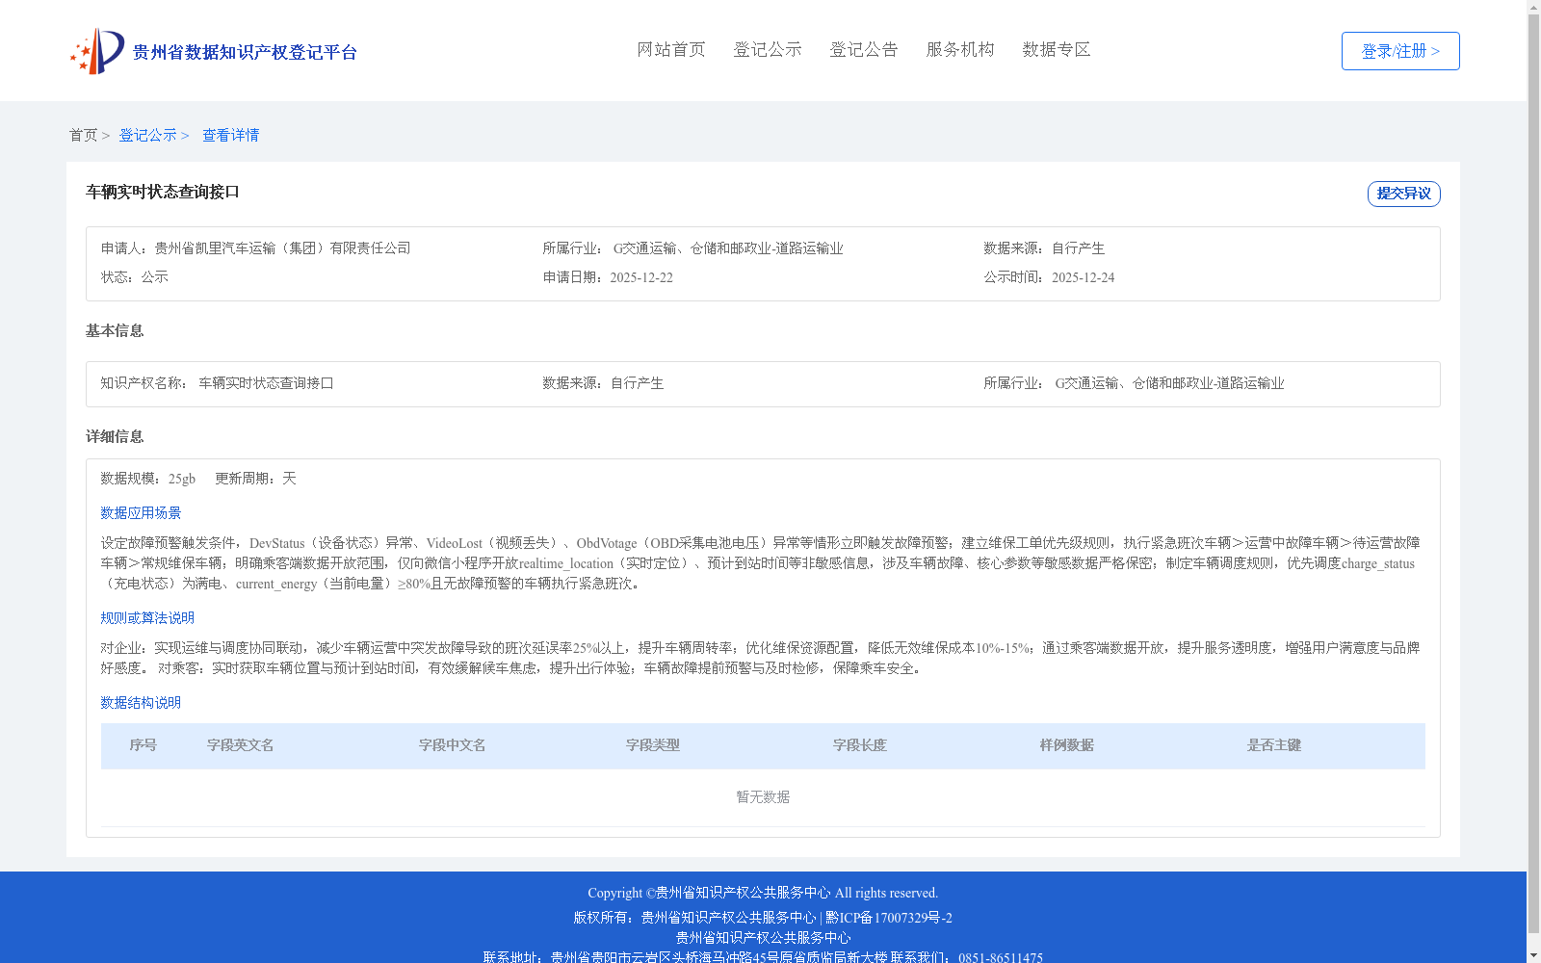Click the Copyright footer line

[x=763, y=893]
